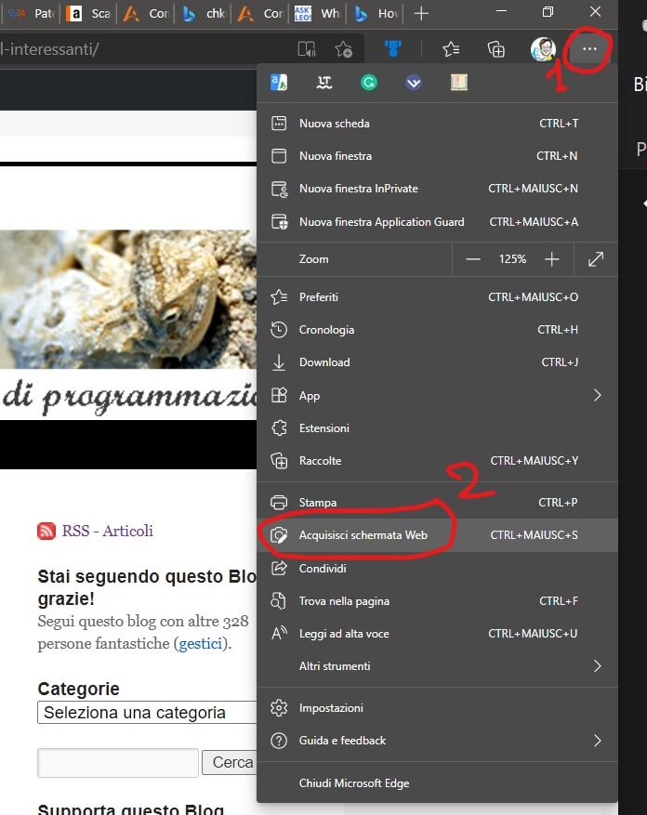Click the search text field beside Cerca

point(118,762)
